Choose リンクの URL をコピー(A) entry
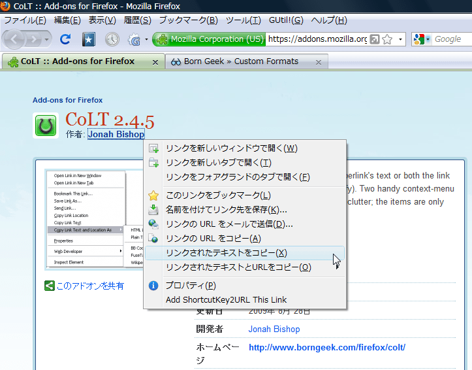The height and width of the screenshot is (370, 472). (x=245, y=239)
